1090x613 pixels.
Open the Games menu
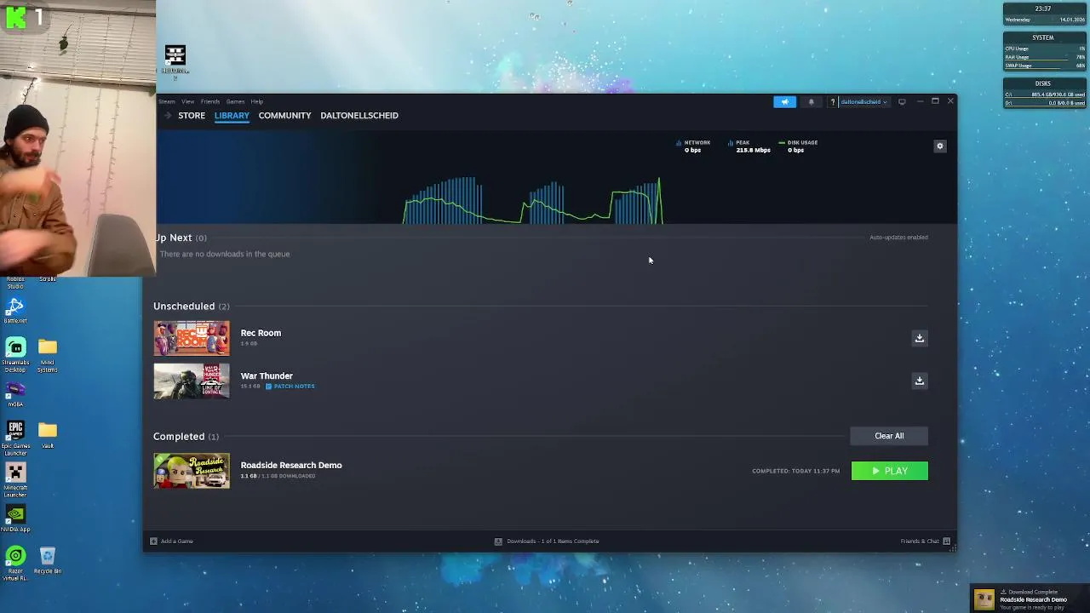[235, 101]
